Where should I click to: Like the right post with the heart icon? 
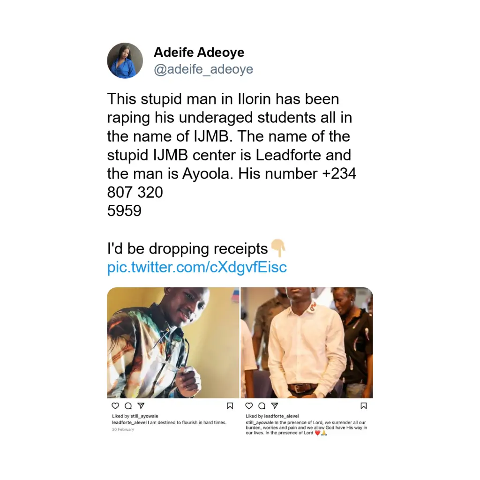tap(249, 406)
